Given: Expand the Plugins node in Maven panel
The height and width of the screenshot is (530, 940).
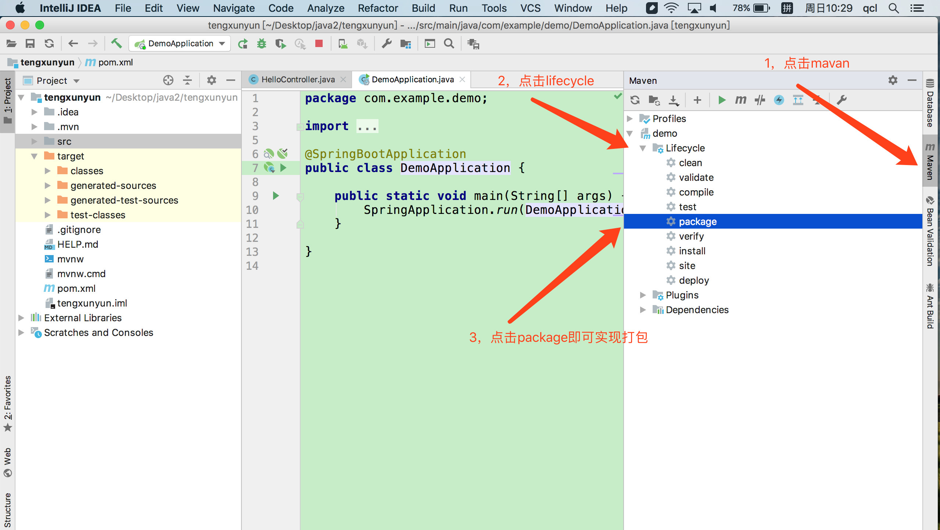Looking at the screenshot, I should [x=643, y=295].
